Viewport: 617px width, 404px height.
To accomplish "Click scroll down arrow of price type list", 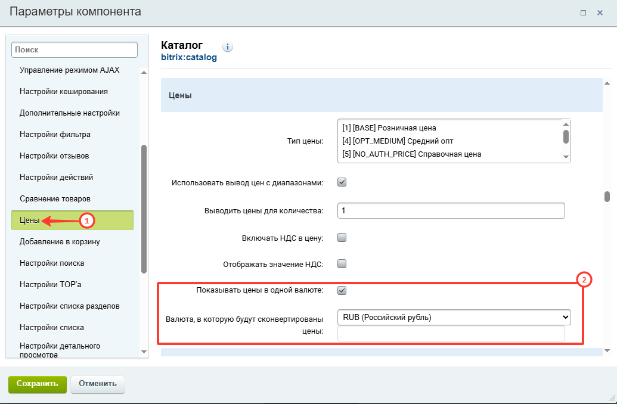I will [x=566, y=157].
